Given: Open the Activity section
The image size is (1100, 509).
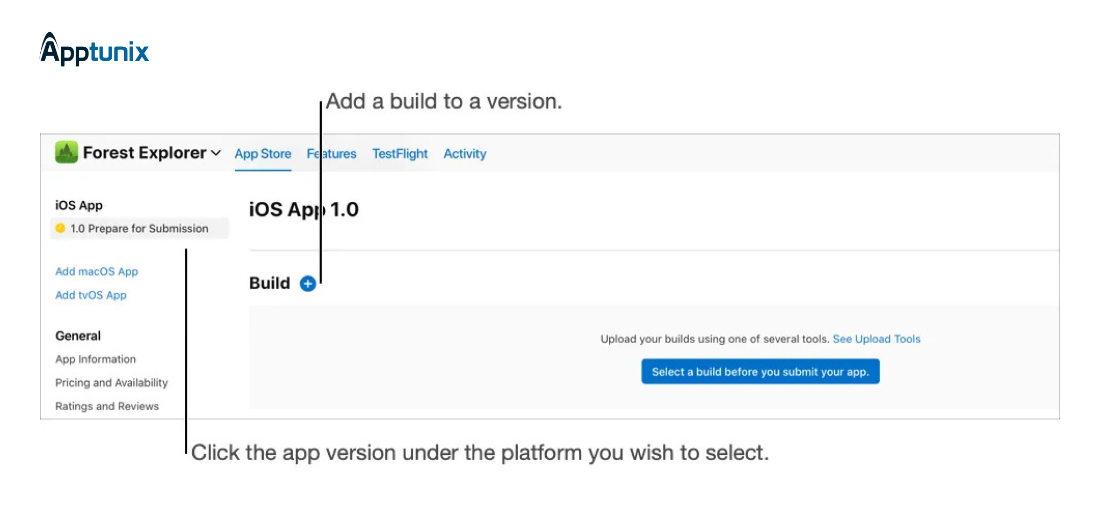Looking at the screenshot, I should [x=464, y=154].
